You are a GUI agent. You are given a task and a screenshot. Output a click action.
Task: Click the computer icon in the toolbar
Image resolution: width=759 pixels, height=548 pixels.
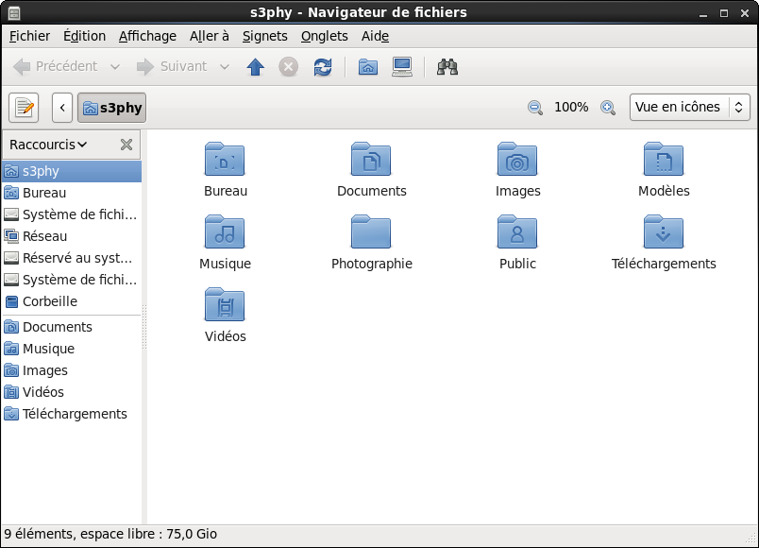pyautogui.click(x=401, y=66)
